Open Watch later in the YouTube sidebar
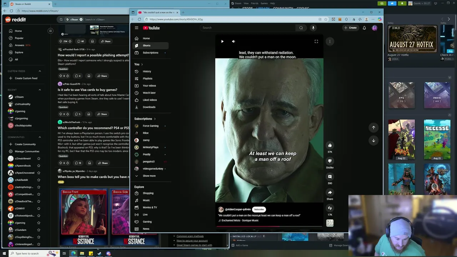The width and height of the screenshot is (457, 257). (150, 93)
